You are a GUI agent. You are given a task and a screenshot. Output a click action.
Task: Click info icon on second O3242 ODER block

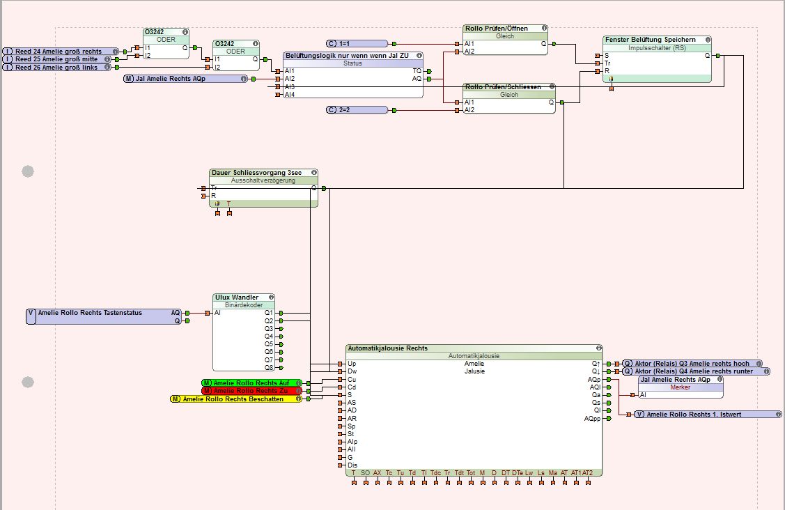[256, 44]
